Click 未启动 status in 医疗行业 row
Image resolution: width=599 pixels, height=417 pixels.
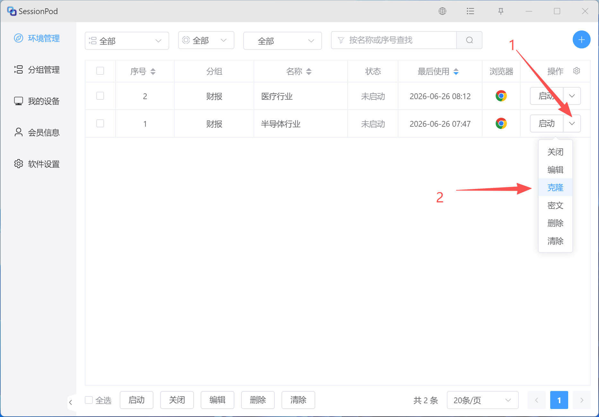click(373, 96)
